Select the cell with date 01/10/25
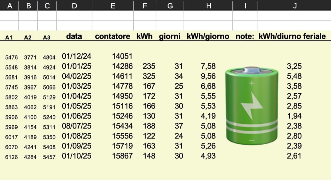Image resolution: width=331 pixels, height=180 pixels. (x=76, y=156)
